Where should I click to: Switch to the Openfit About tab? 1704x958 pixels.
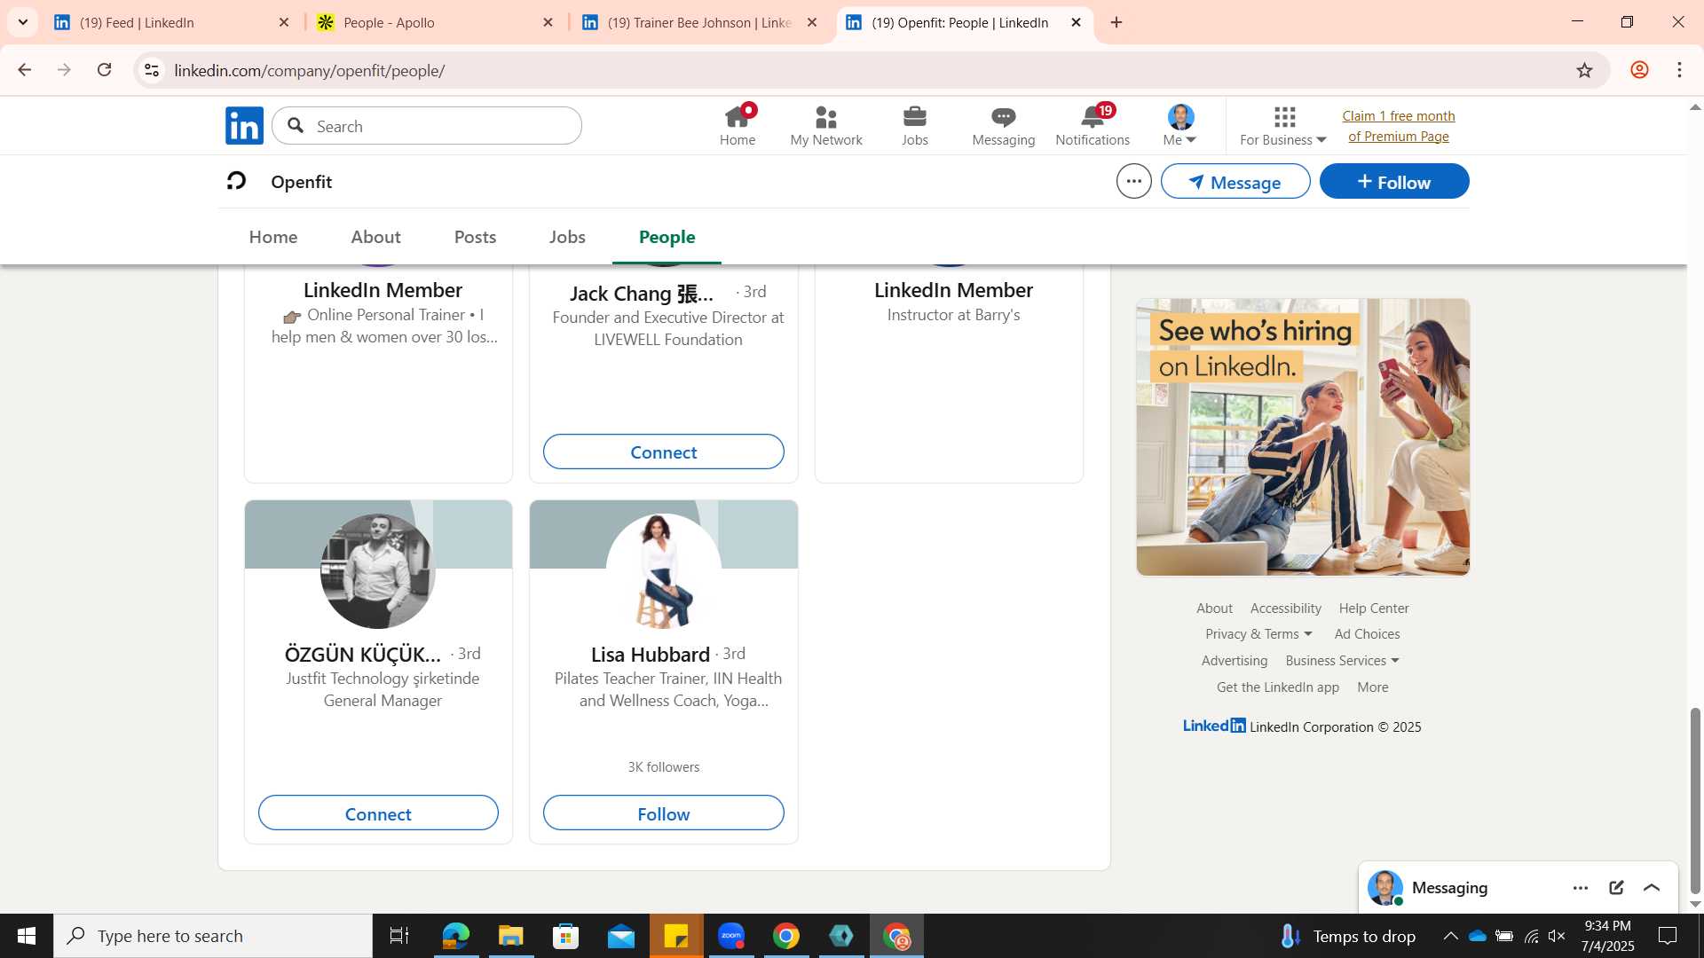pyautogui.click(x=375, y=237)
